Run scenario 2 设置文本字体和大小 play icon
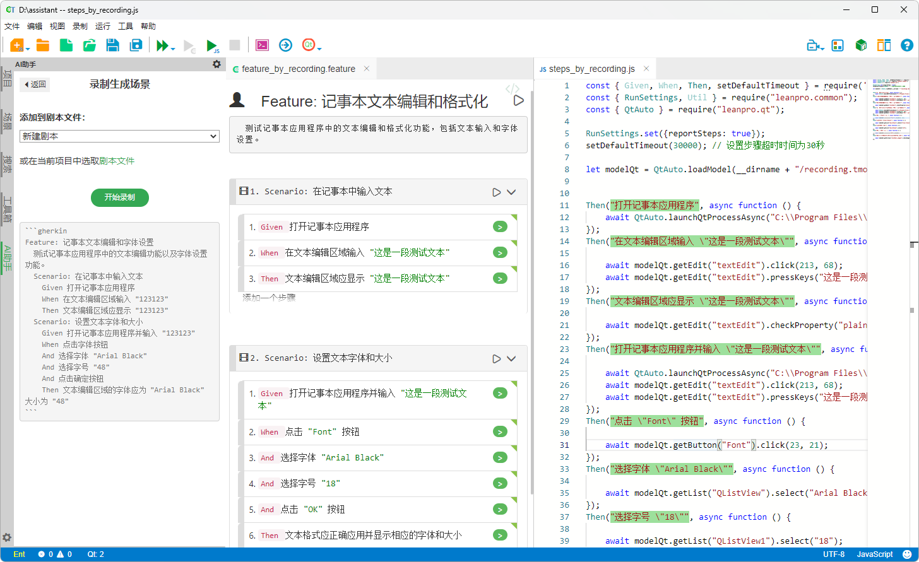Screen dimensions: 919x562 [x=497, y=358]
